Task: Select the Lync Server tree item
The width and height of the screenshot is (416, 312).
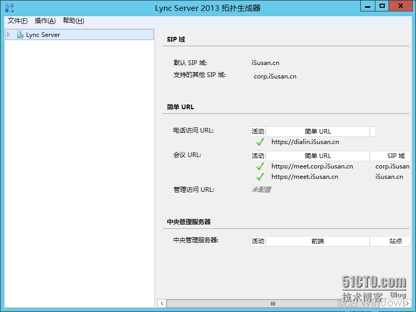Action: [x=80, y=35]
